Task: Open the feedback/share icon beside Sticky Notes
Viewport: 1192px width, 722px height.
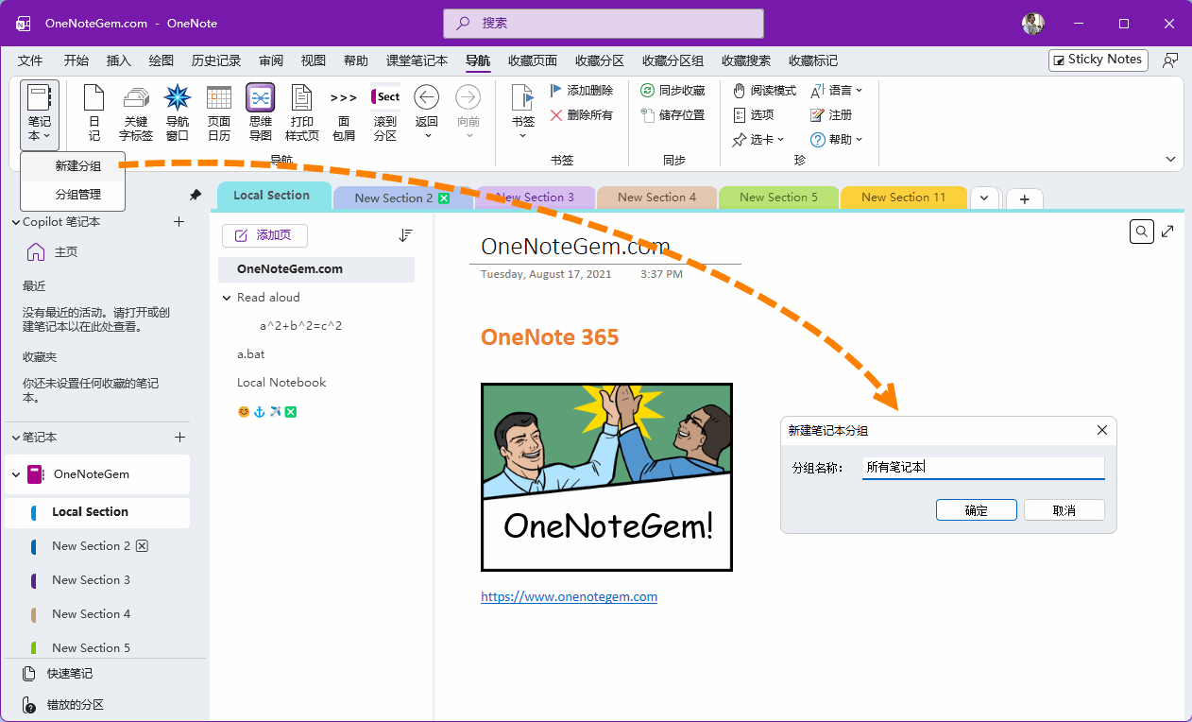Action: [x=1170, y=60]
